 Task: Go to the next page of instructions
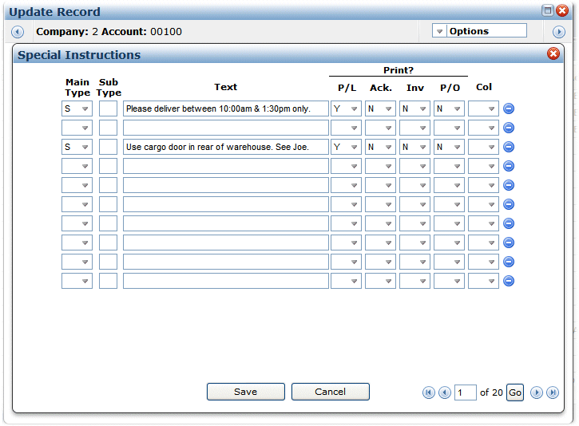tap(537, 392)
